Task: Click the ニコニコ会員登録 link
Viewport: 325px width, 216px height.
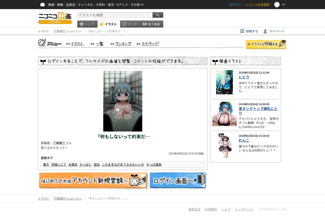Action: point(257,5)
